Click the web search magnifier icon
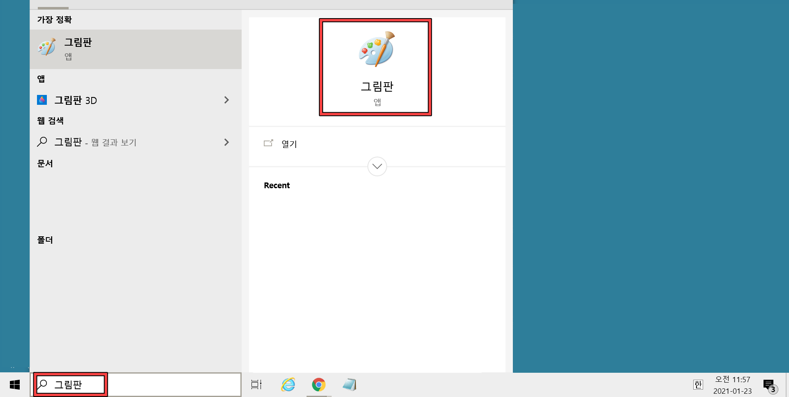The width and height of the screenshot is (789, 397). [x=42, y=142]
